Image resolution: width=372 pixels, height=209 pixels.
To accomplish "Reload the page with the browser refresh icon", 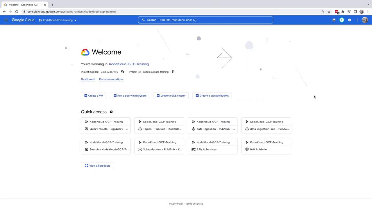I will pos(17,12).
